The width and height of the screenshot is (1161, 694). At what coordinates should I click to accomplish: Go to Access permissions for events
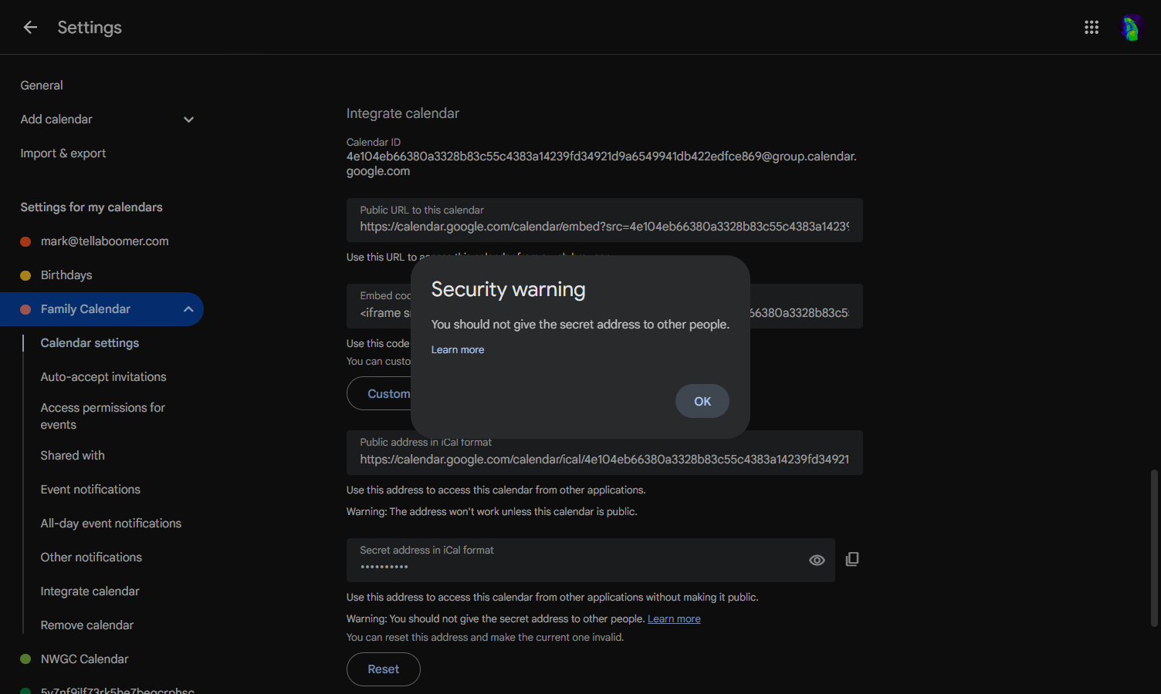[103, 416]
